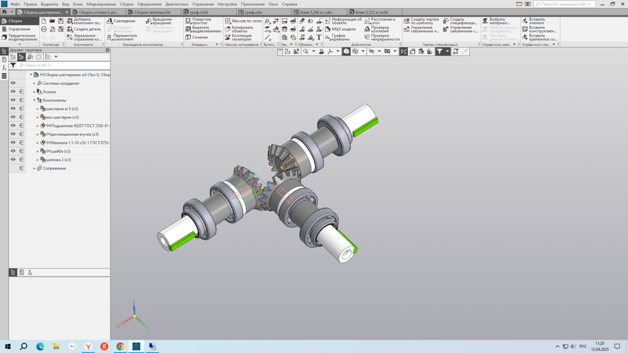
Task: Select Отверстие простое tool
Action: coord(198,21)
